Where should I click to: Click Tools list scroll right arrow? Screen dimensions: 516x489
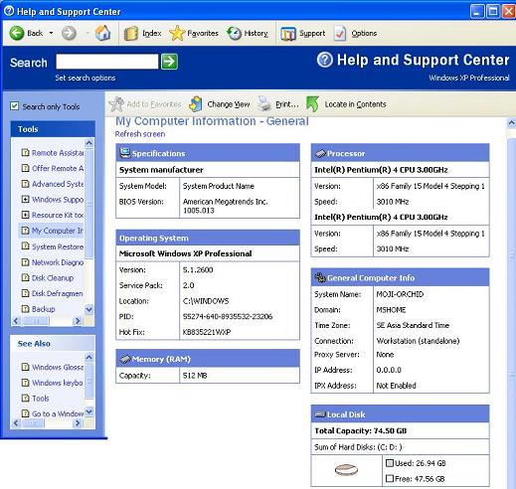78,321
